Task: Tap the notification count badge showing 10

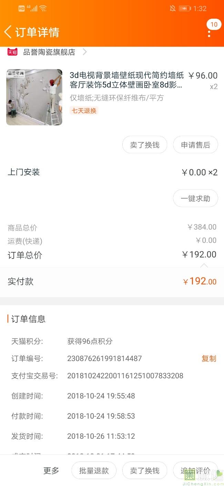Action: tap(214, 25)
